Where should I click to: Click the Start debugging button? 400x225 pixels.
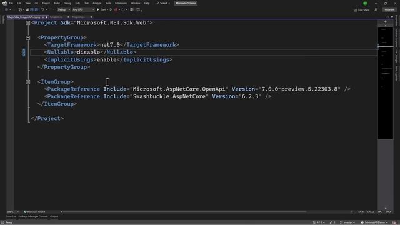(x=101, y=10)
